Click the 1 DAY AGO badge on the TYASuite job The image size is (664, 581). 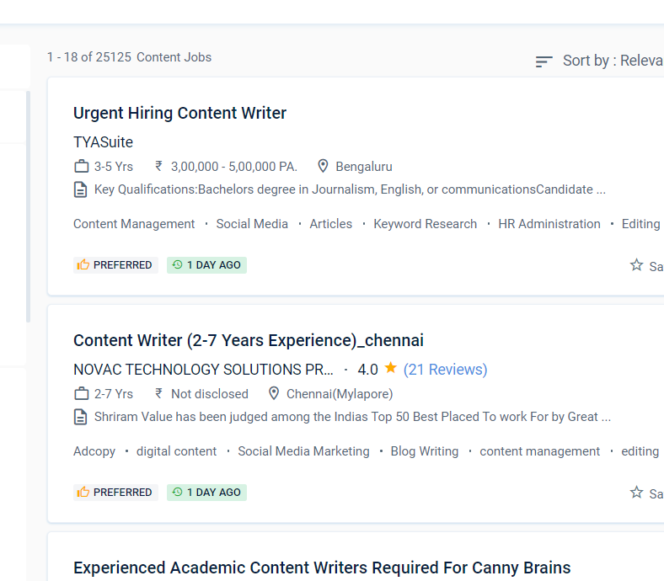point(206,265)
